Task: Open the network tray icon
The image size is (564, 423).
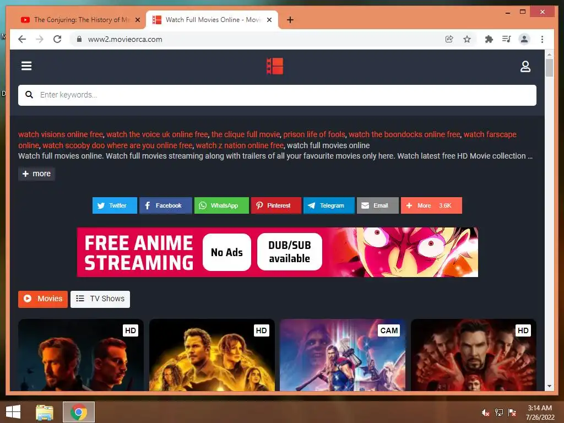Action: (499, 413)
